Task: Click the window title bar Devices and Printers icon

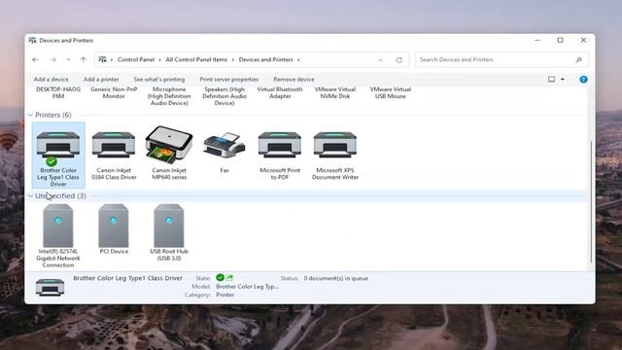Action: tap(32, 40)
